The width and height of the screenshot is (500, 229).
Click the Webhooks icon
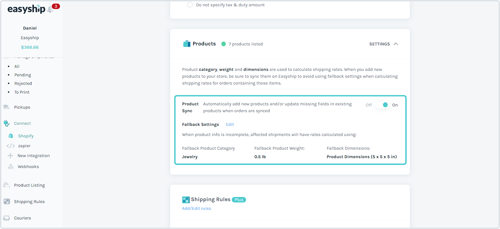[x=11, y=167]
